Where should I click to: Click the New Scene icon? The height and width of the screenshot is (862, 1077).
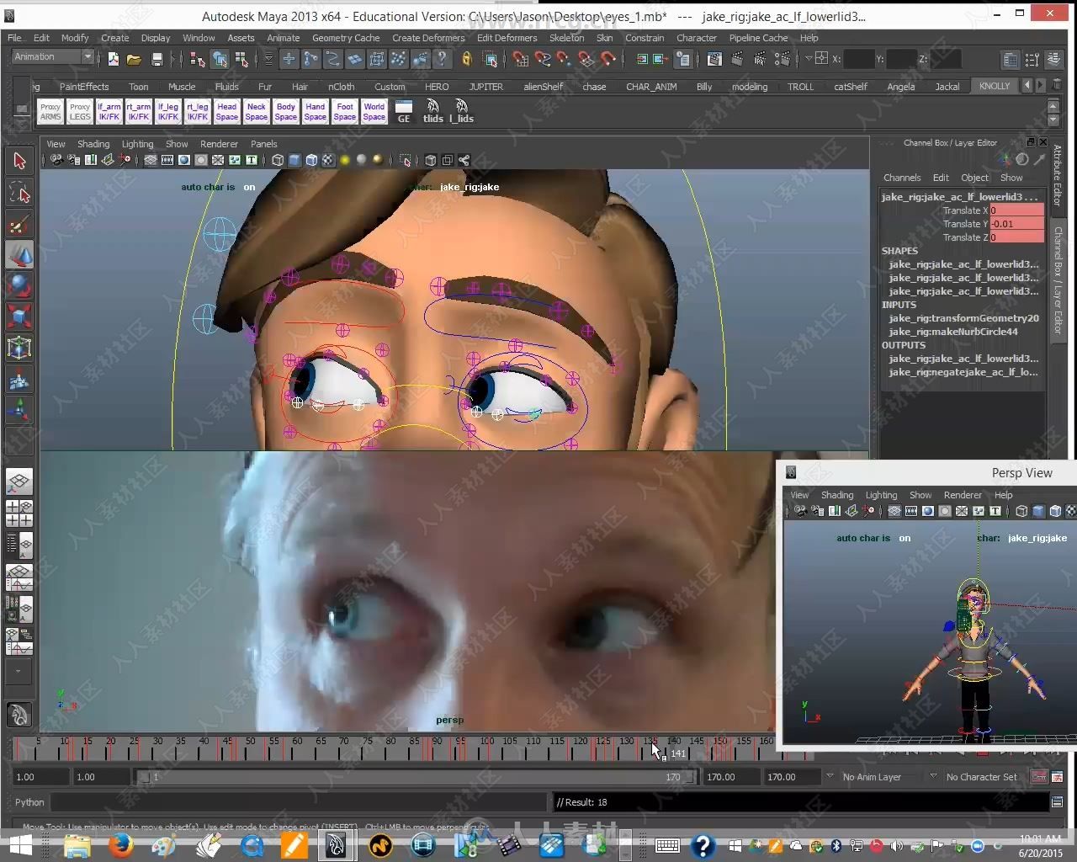coord(114,59)
